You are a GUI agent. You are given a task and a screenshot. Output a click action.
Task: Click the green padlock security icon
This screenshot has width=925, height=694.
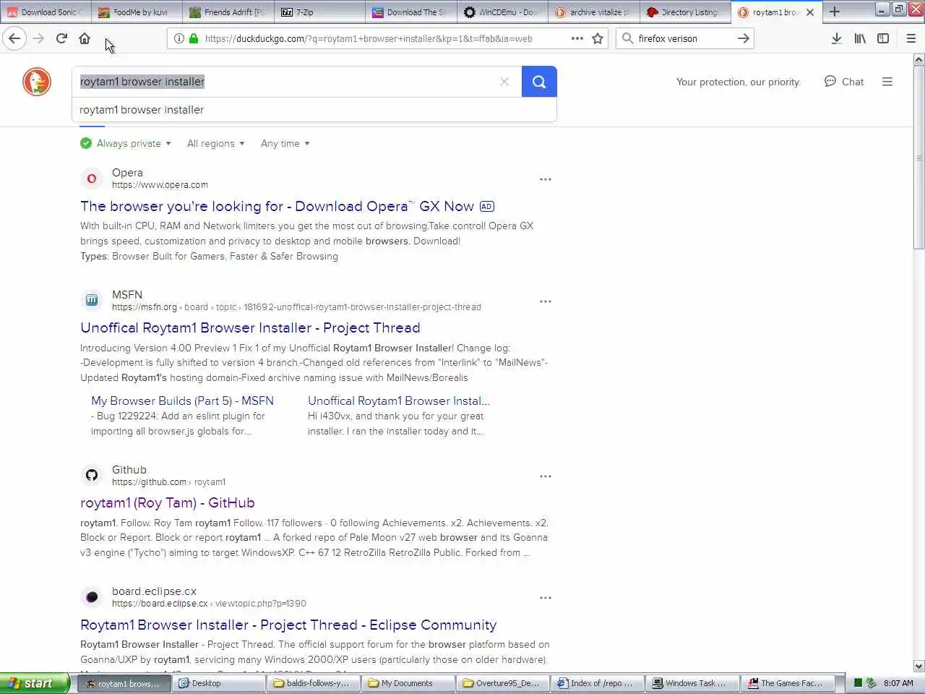pyautogui.click(x=194, y=38)
